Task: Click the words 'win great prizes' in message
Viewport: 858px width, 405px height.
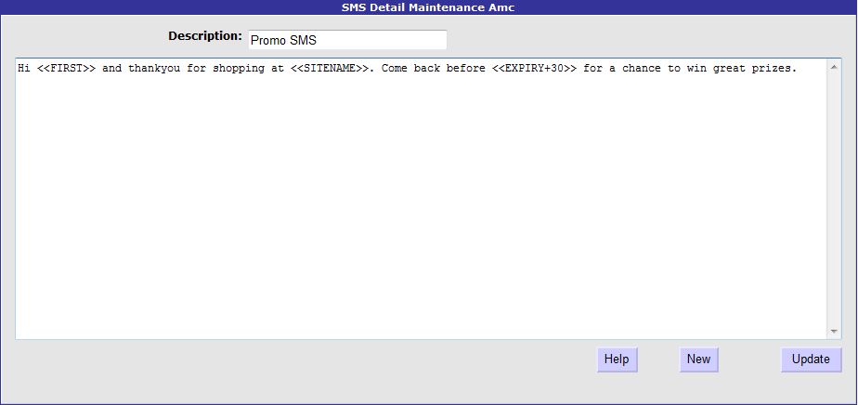Action: [740, 69]
